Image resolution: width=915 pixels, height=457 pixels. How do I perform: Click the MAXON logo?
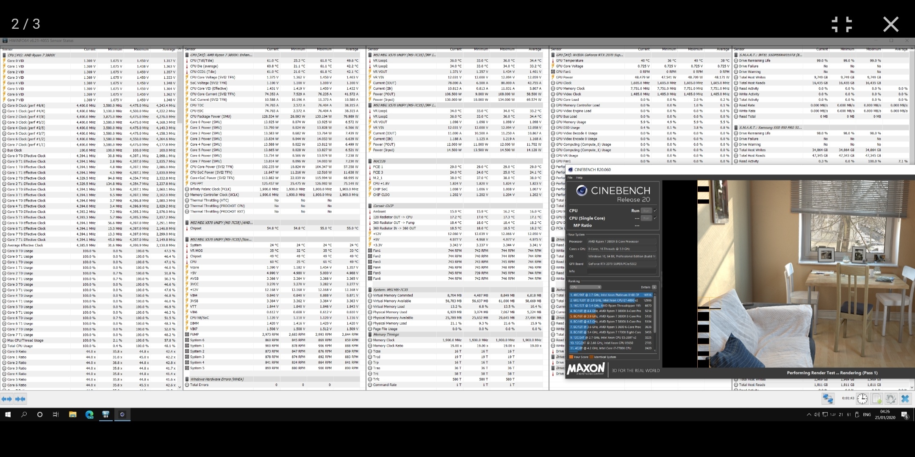(586, 369)
